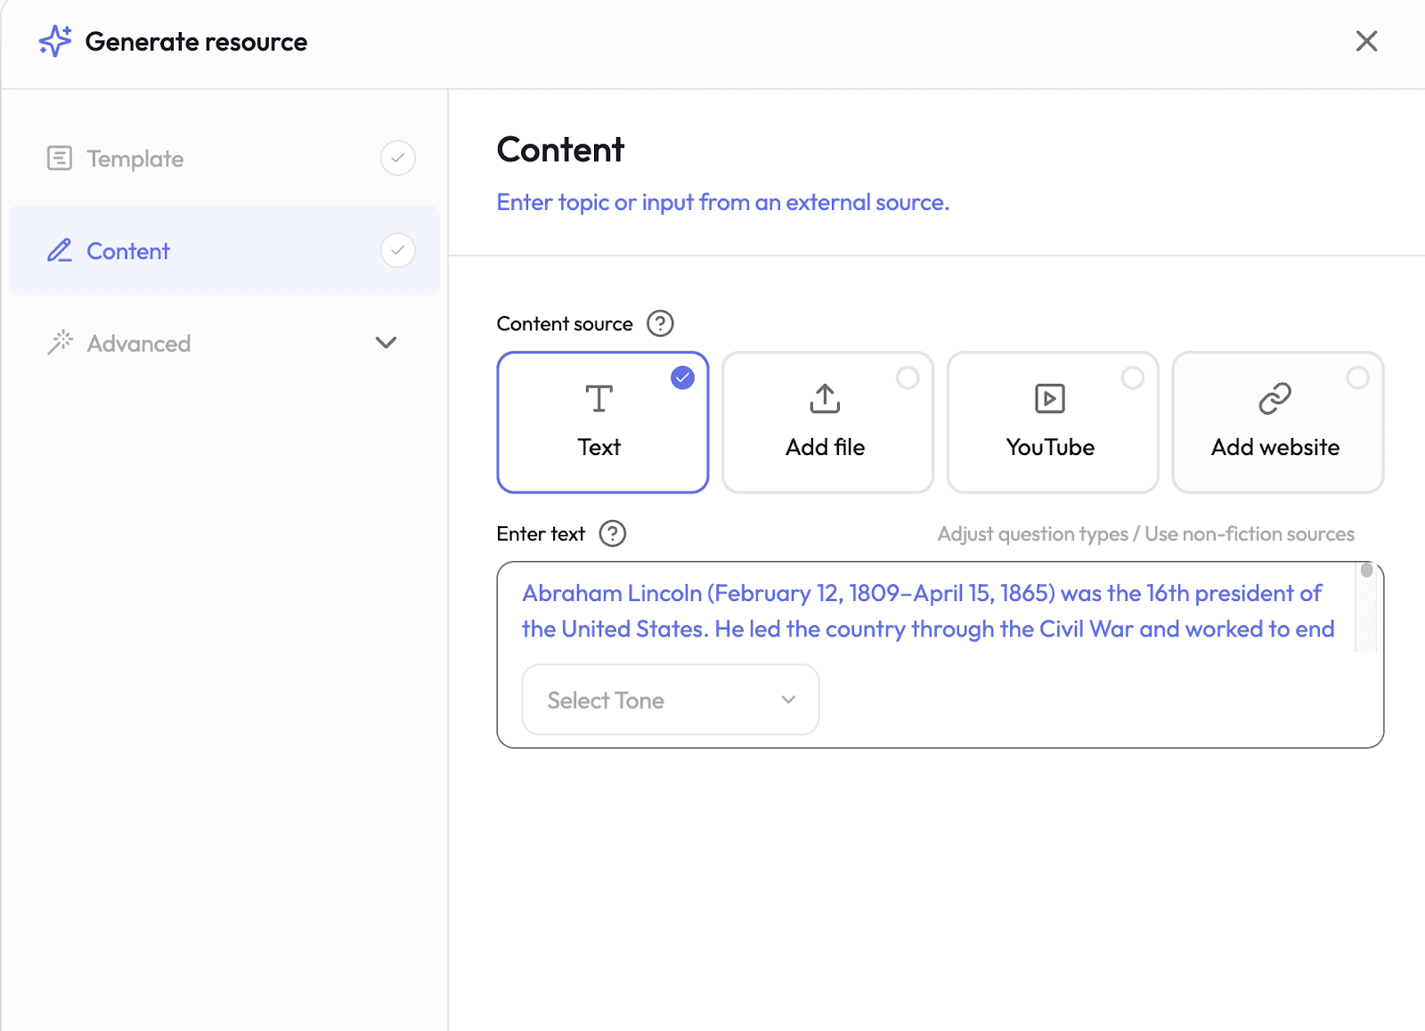Image resolution: width=1425 pixels, height=1031 pixels.
Task: Click the 'Content source' label
Action: 565,324
